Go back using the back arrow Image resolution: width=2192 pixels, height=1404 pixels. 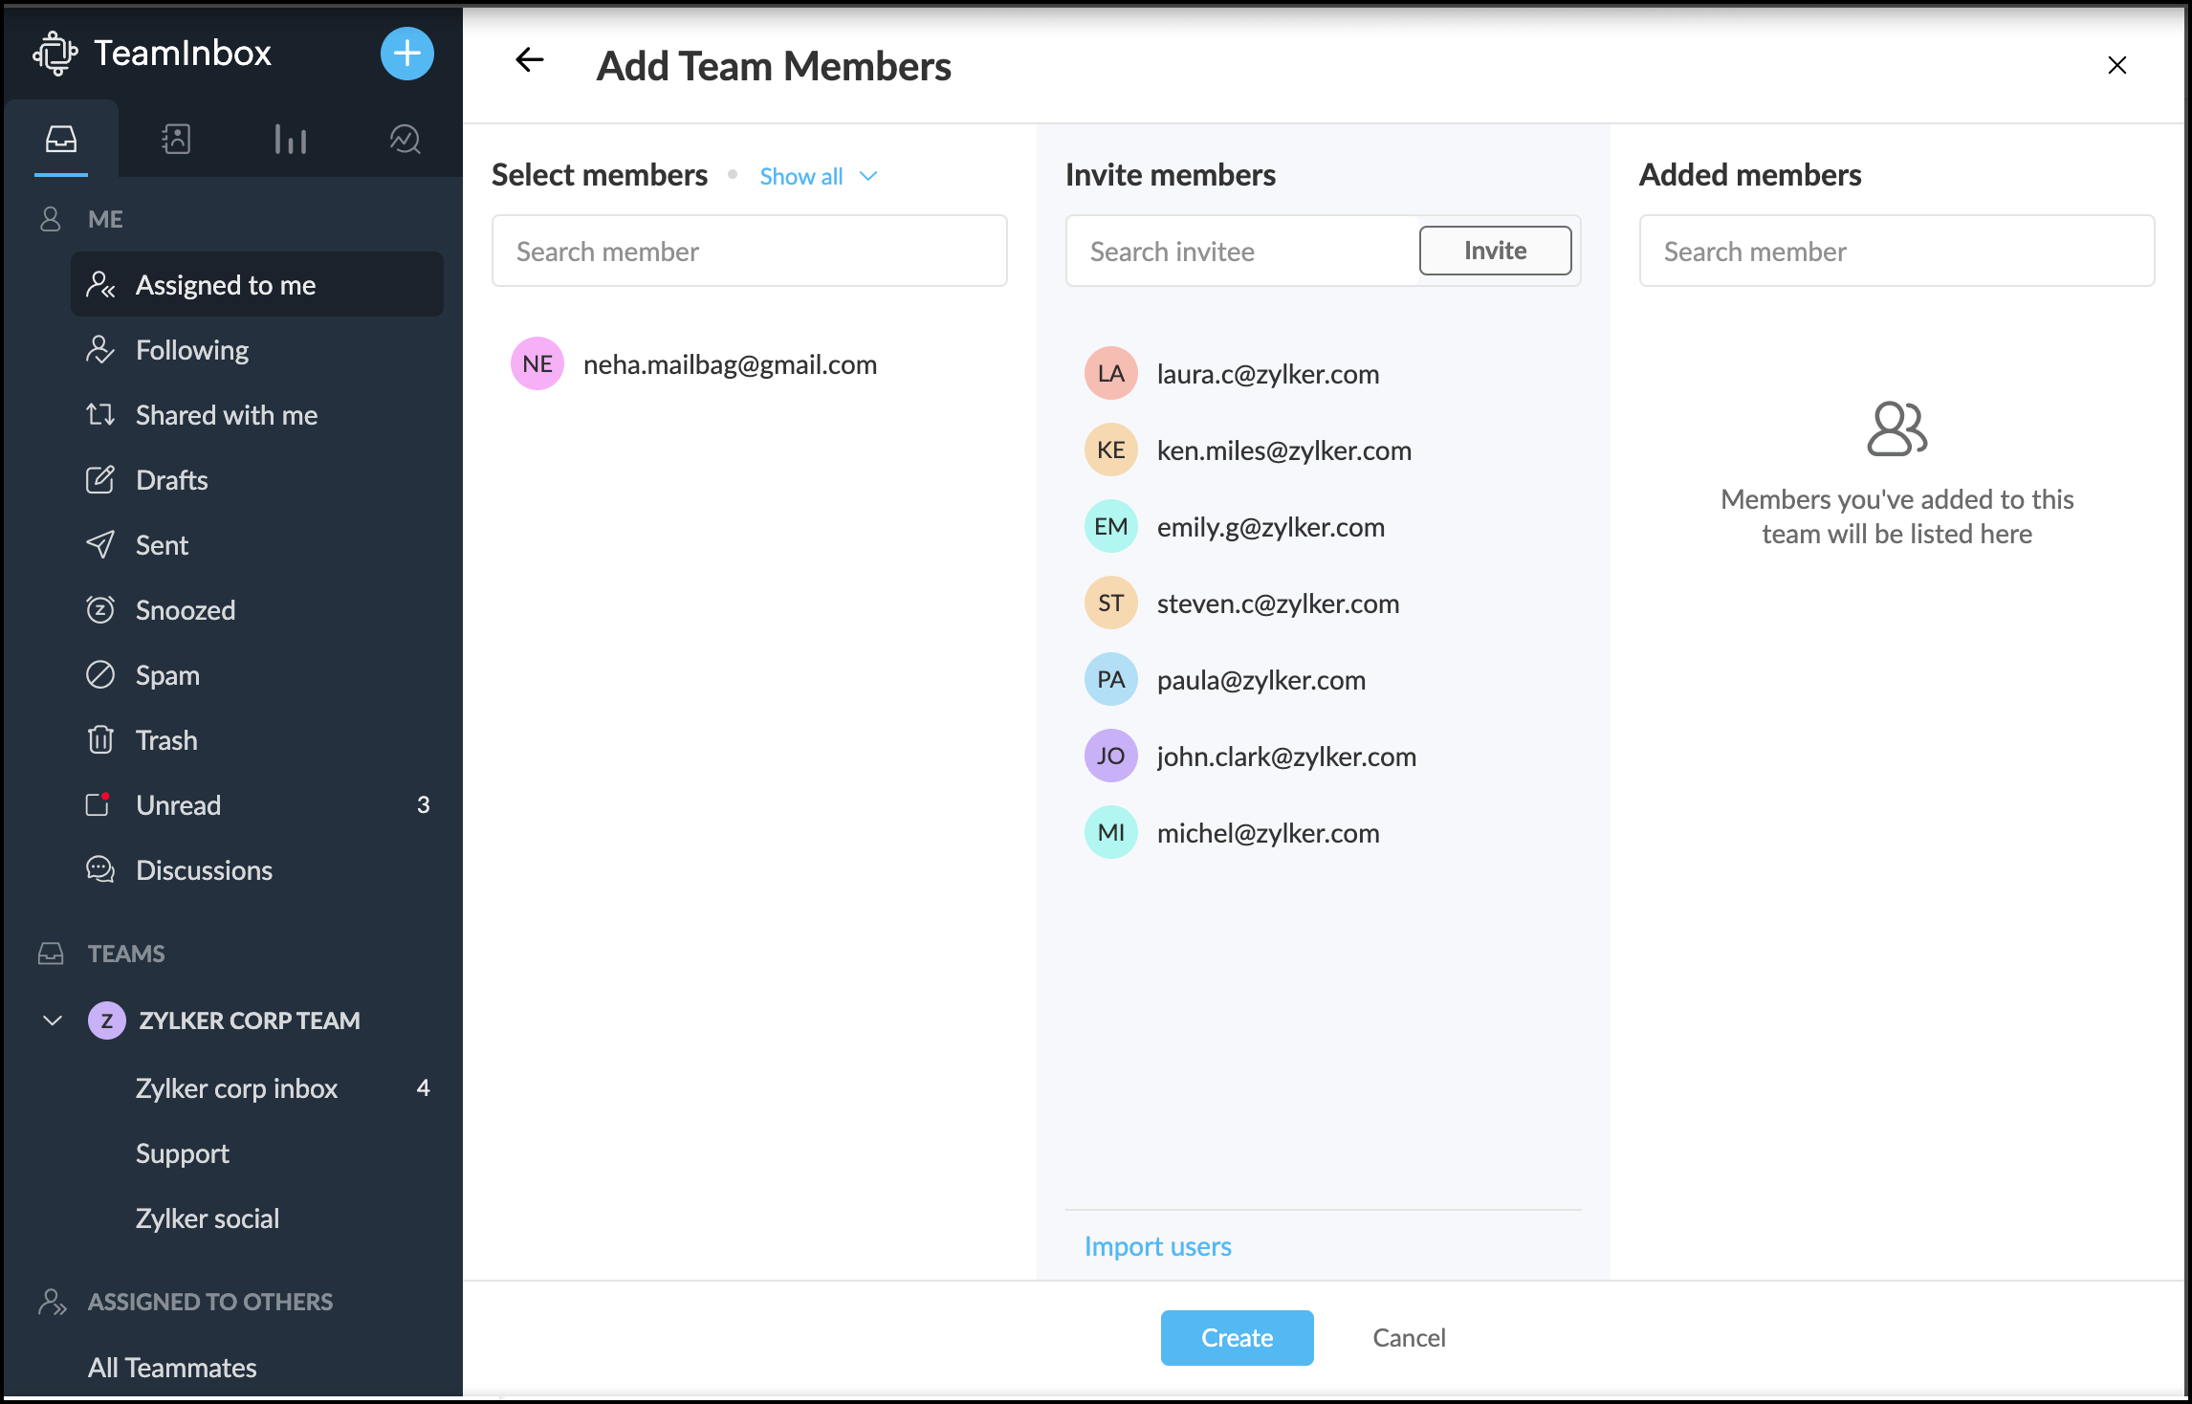(x=529, y=61)
